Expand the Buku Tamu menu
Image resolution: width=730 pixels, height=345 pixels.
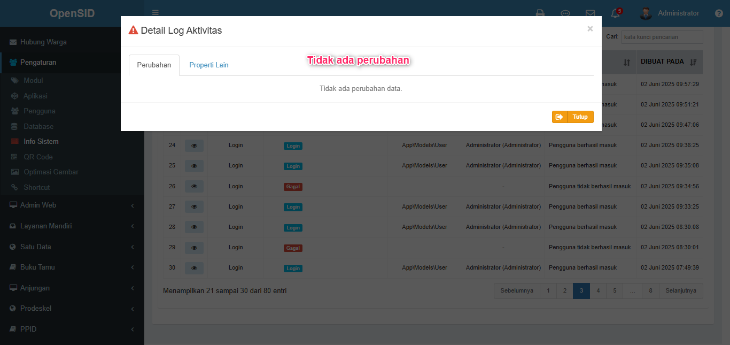(72, 267)
